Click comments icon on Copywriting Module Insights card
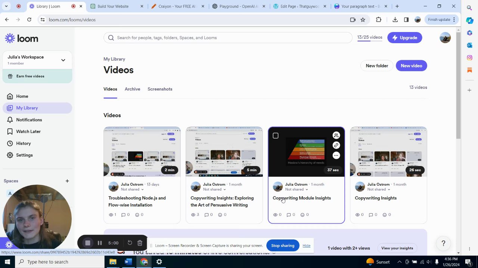Image resolution: width=478 pixels, height=268 pixels. coord(288,215)
